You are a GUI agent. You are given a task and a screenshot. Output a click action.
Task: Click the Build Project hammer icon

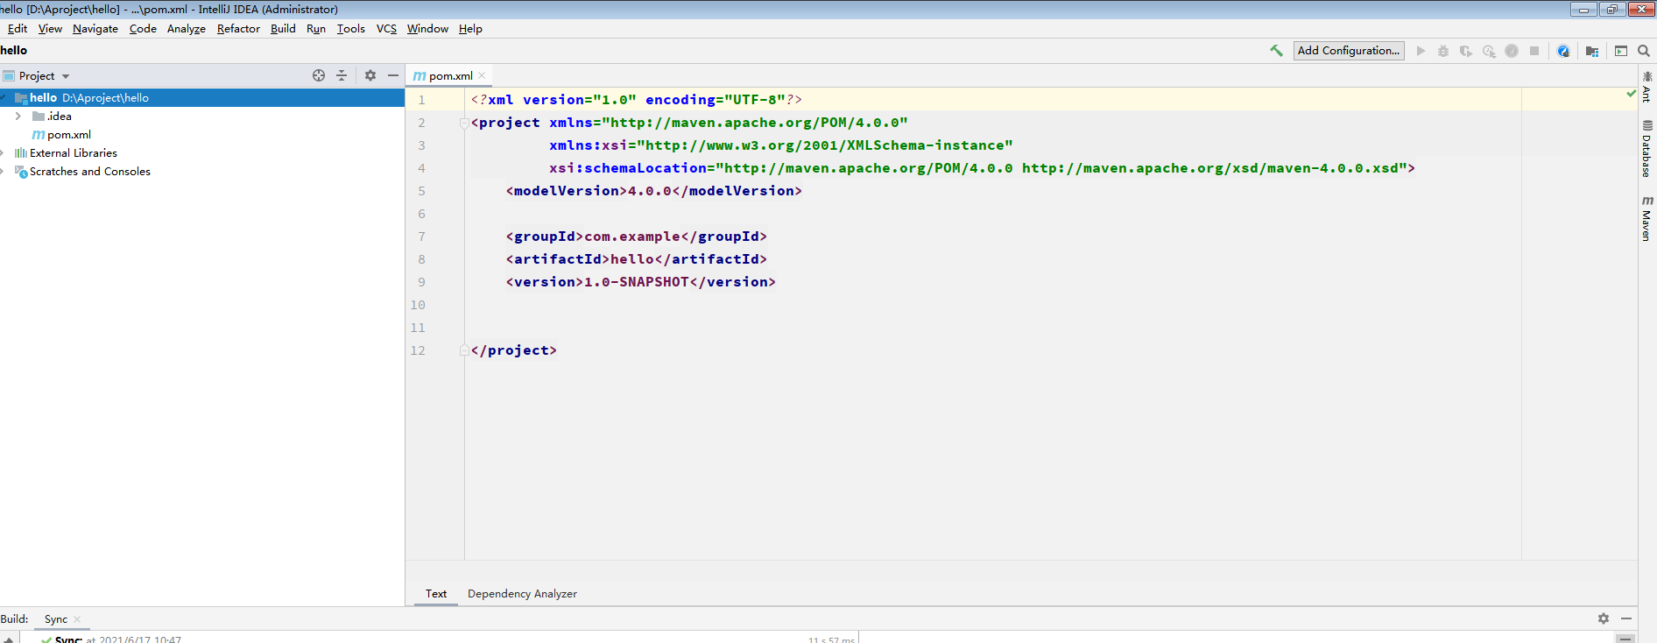pyautogui.click(x=1276, y=51)
